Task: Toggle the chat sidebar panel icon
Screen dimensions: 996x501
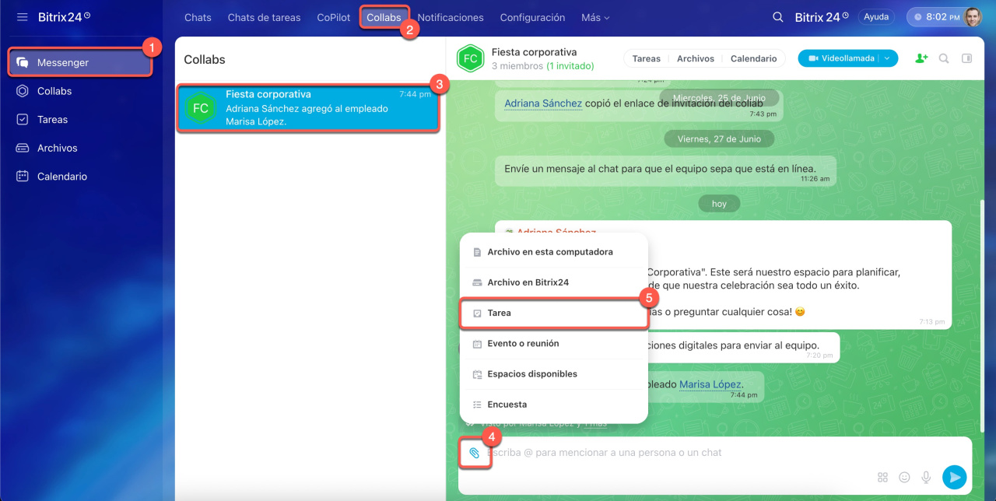Action: pos(966,58)
